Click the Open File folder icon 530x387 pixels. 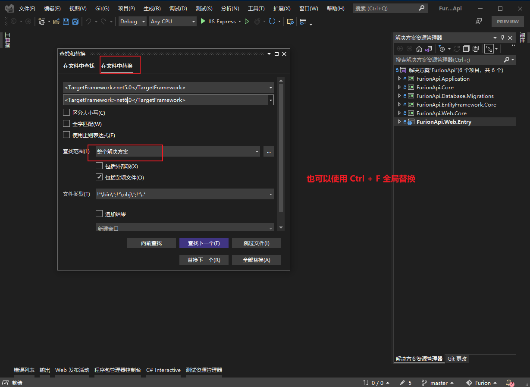(56, 22)
